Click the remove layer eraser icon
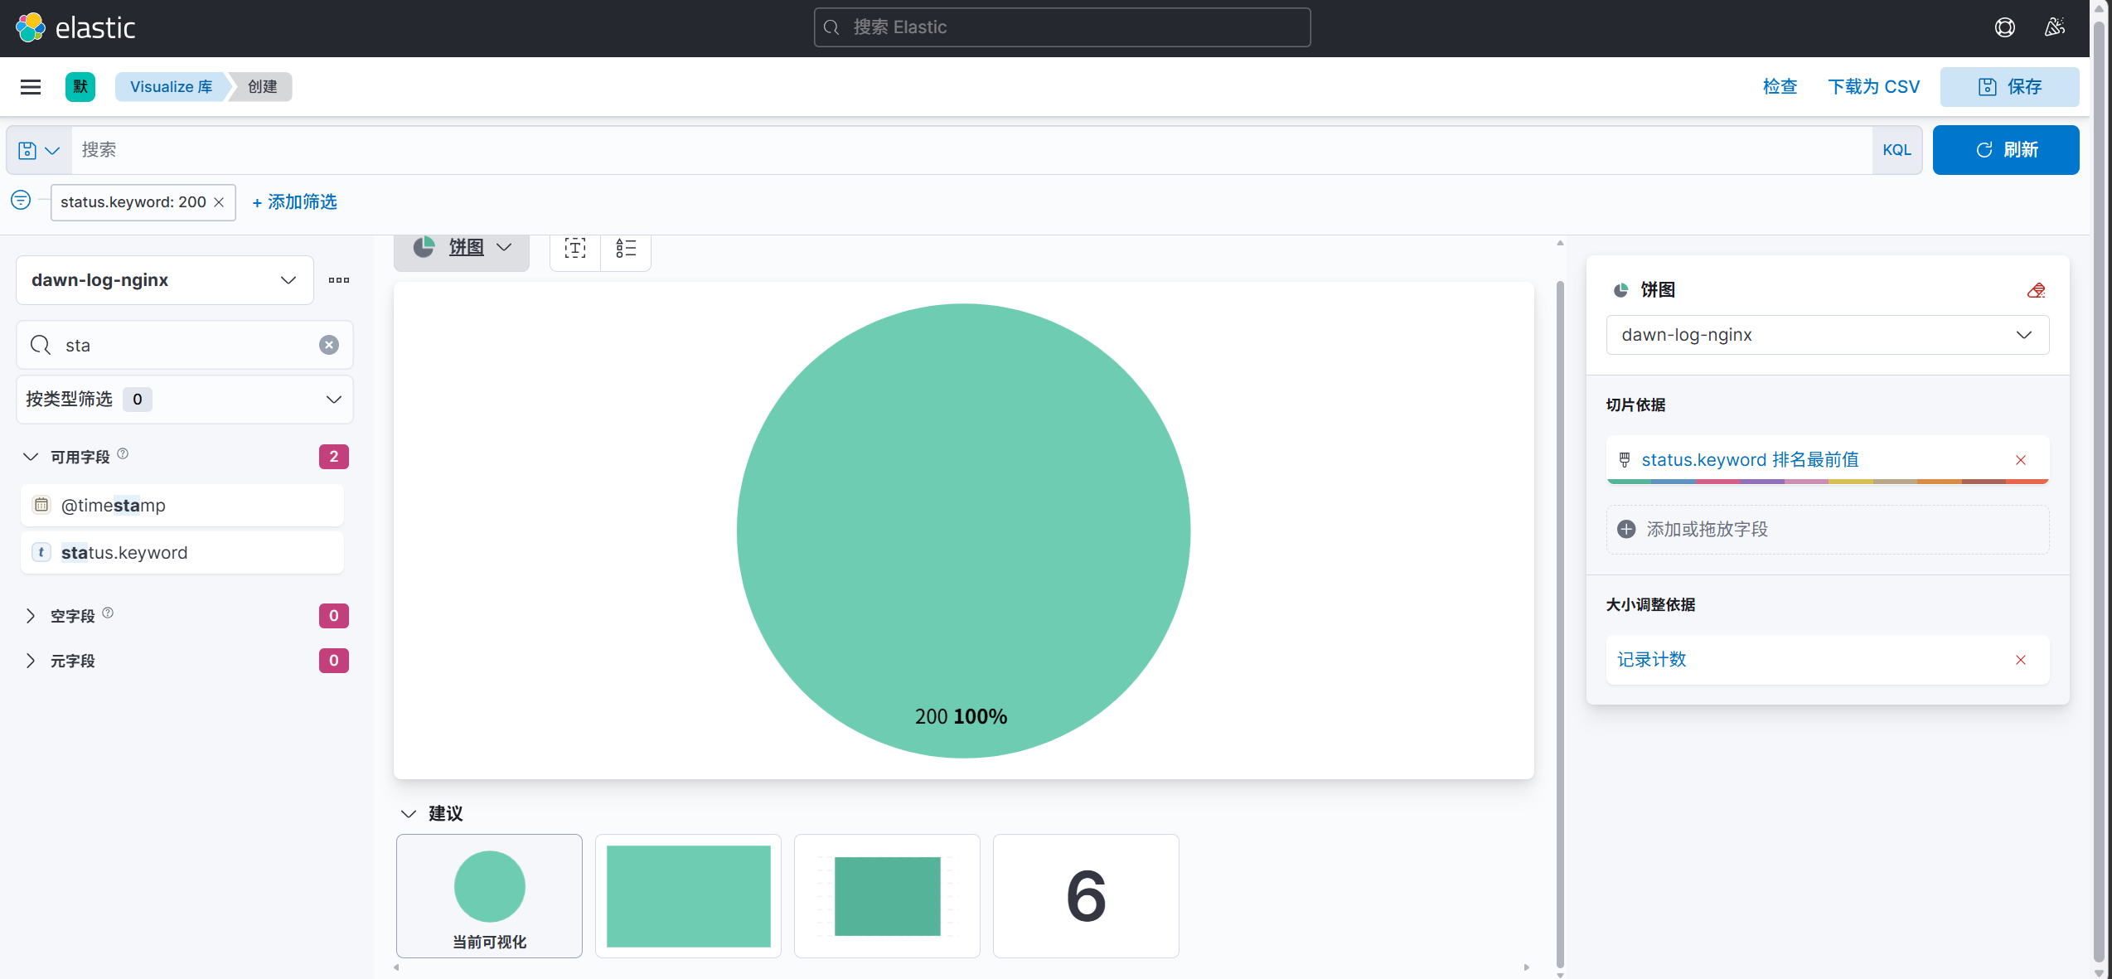 [x=2036, y=290]
